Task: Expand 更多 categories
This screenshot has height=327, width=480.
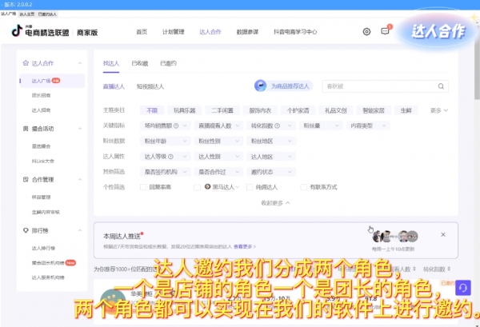Action: tap(439, 110)
